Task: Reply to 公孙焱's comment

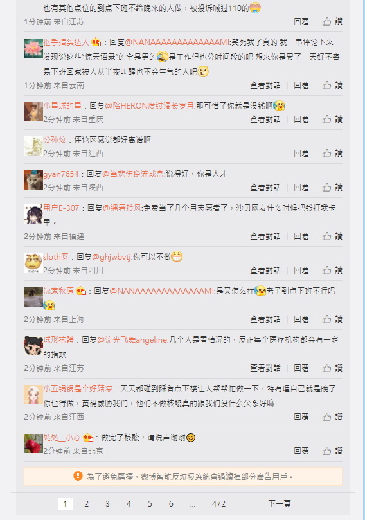Action: click(301, 154)
